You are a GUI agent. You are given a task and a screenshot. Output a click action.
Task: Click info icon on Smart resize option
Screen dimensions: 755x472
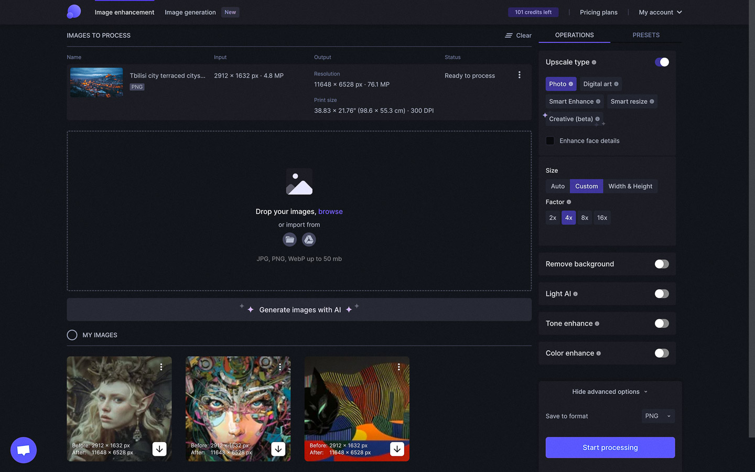[652, 102]
